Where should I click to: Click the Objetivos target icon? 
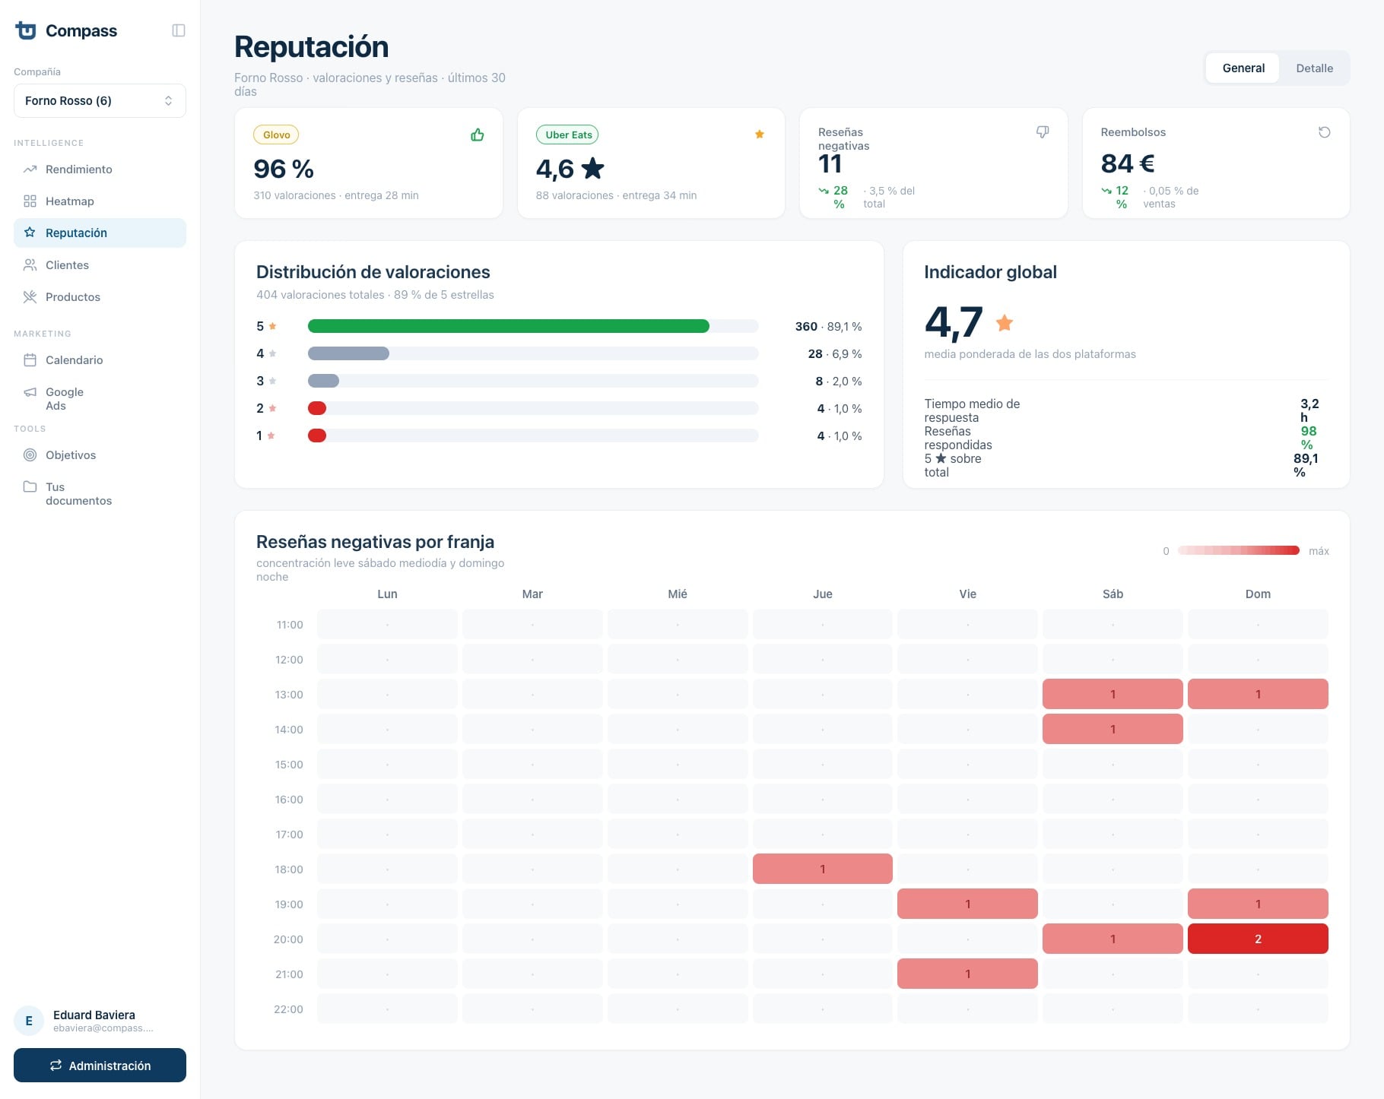[x=30, y=455]
